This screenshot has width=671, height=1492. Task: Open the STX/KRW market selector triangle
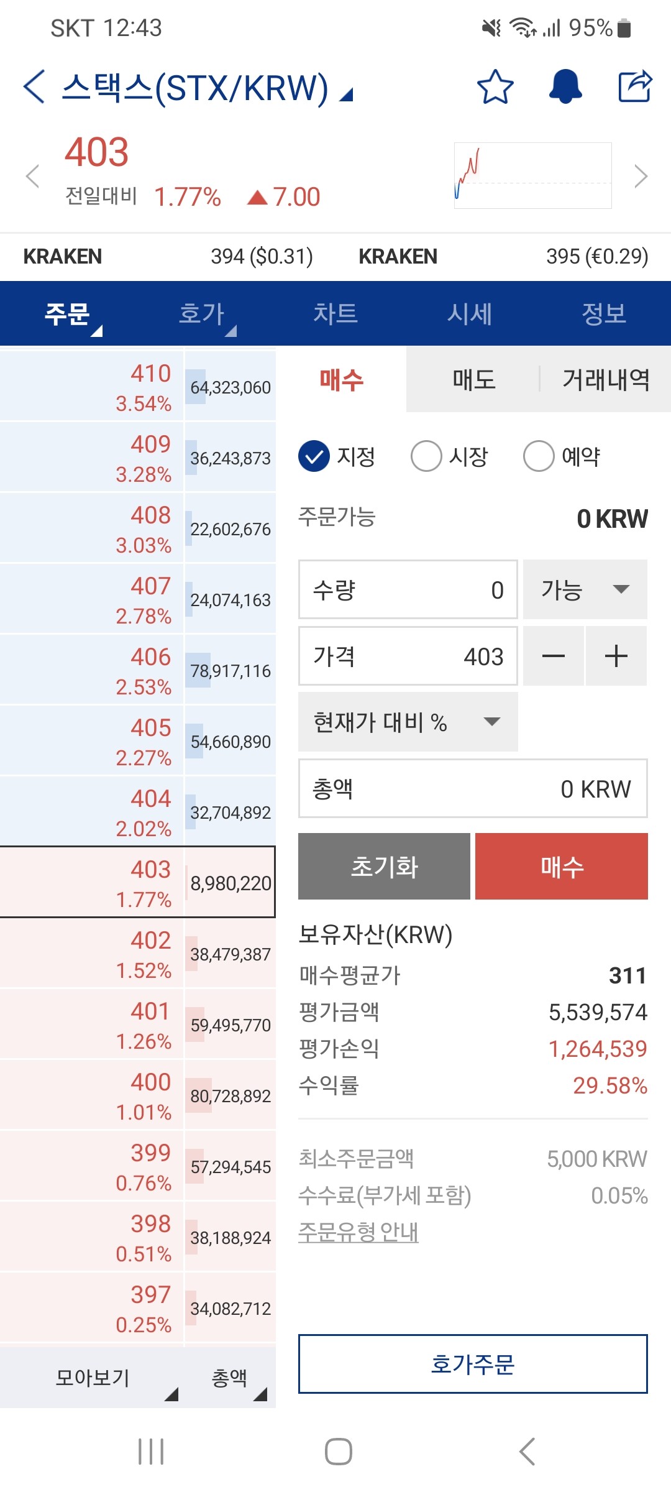pyautogui.click(x=346, y=94)
